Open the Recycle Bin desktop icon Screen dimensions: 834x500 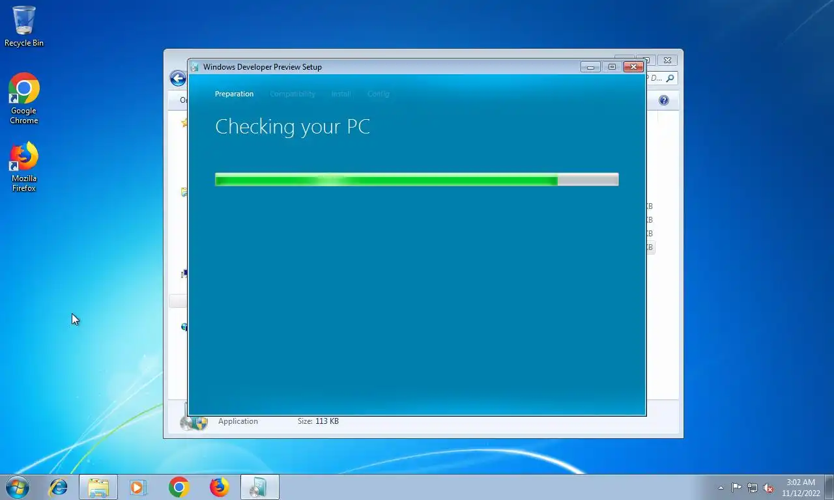pos(24,27)
